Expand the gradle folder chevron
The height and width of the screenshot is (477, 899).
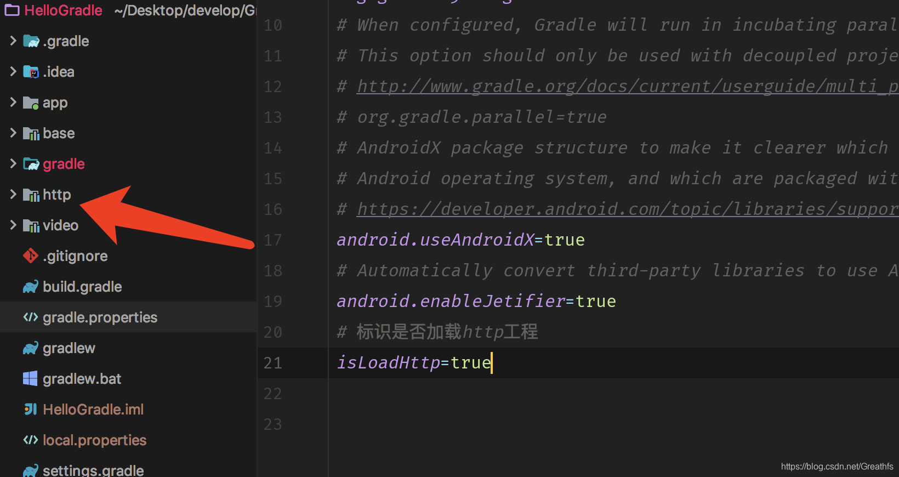pos(13,163)
